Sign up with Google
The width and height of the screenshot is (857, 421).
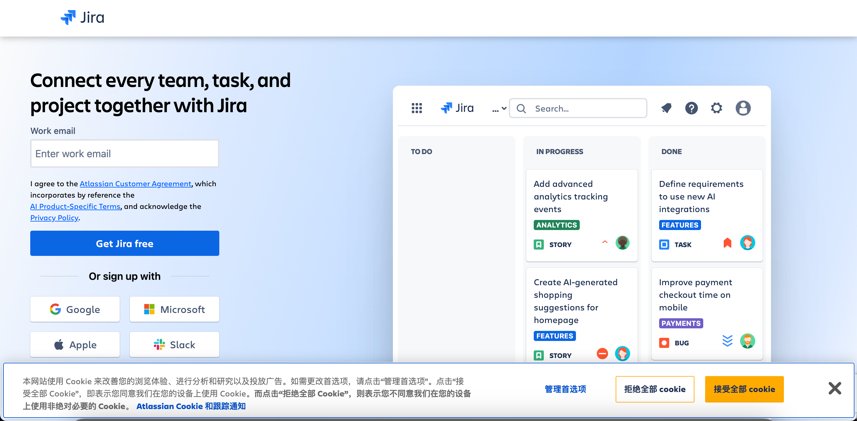click(75, 309)
